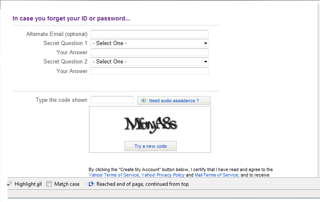The image size is (320, 202).
Task: Open the Yahoo! Terms of Service link
Action: 114,175
